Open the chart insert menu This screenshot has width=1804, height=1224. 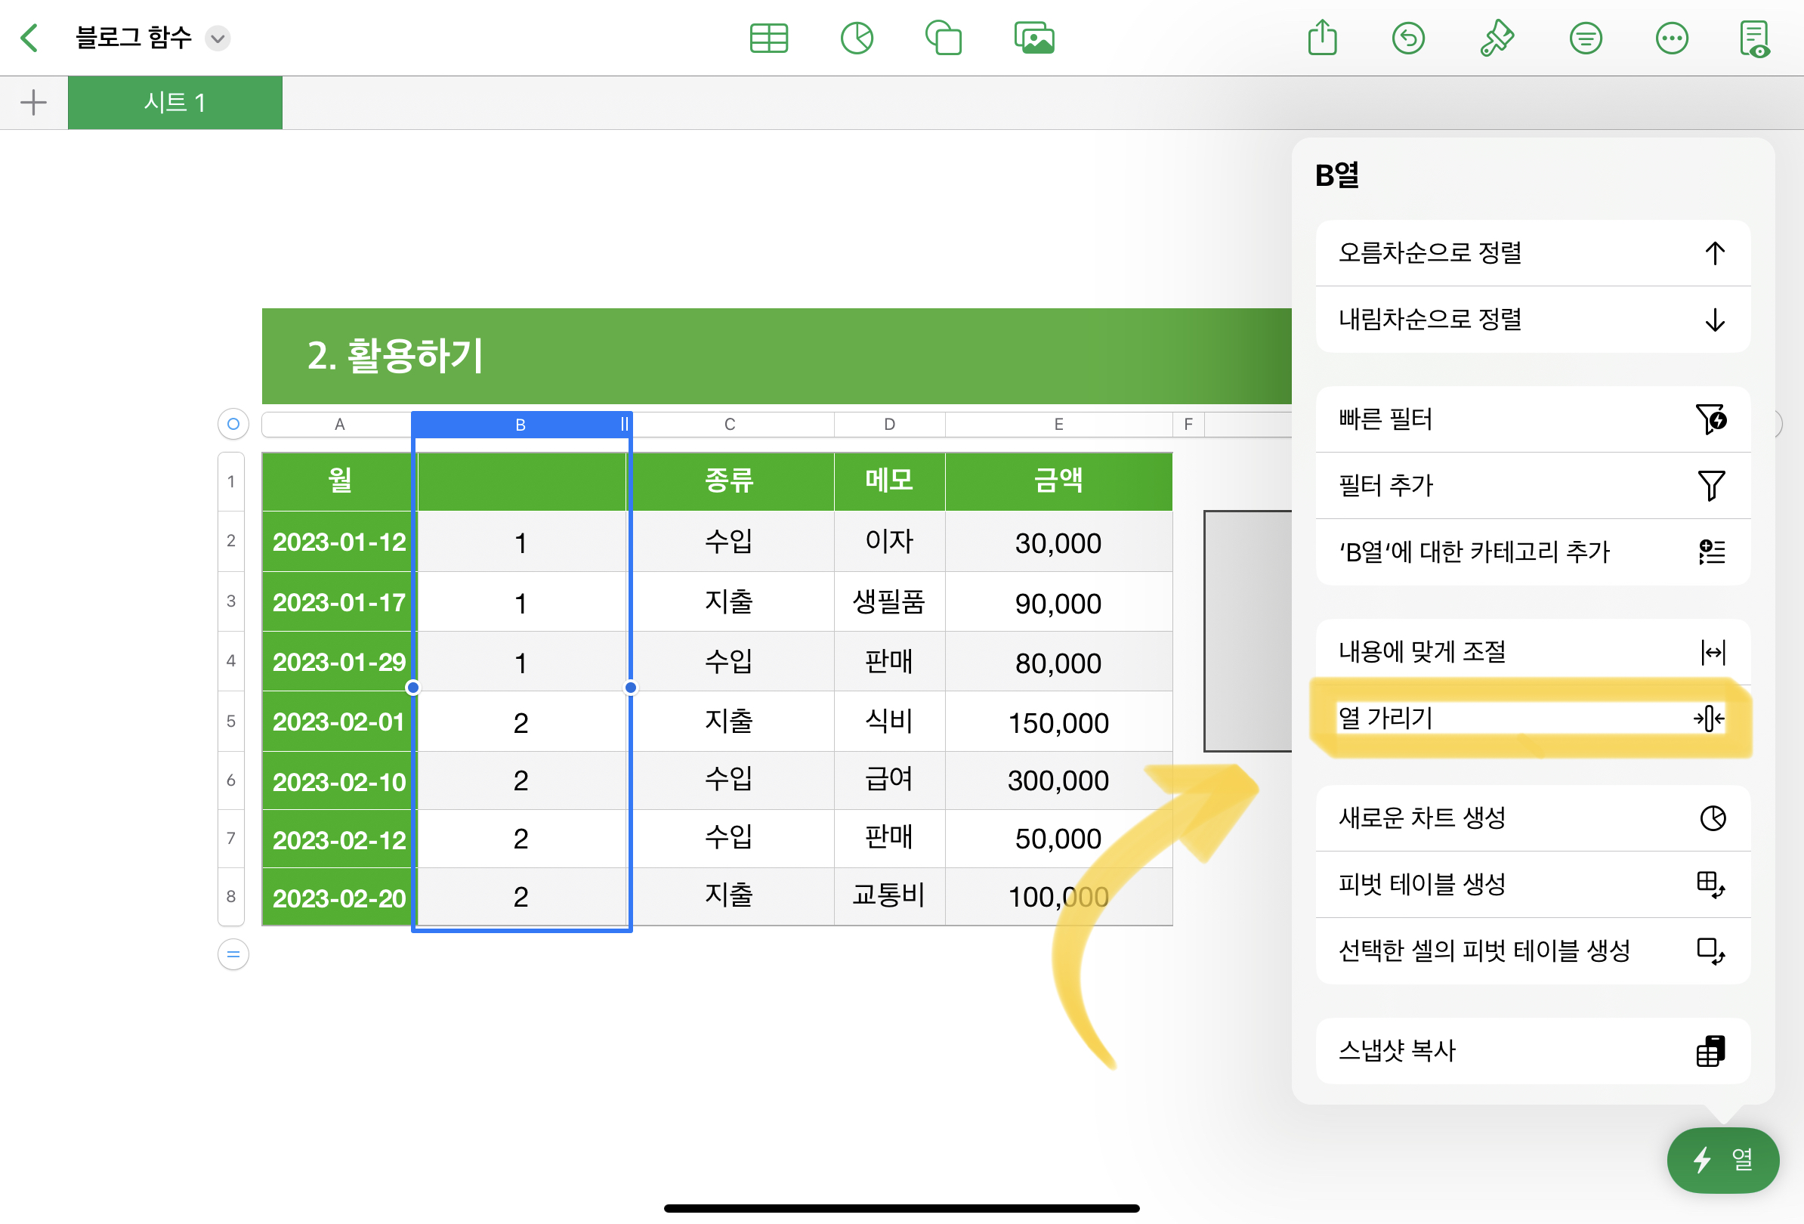point(856,38)
